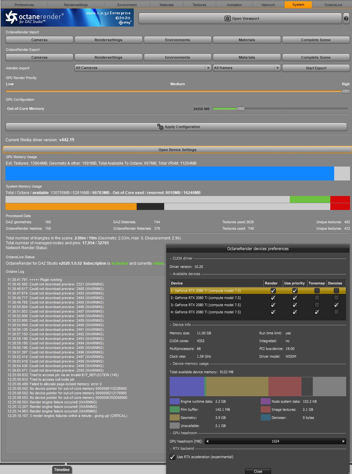Click the Timeline tab at bottom
Screen dimensions: 352x474
[62, 470]
